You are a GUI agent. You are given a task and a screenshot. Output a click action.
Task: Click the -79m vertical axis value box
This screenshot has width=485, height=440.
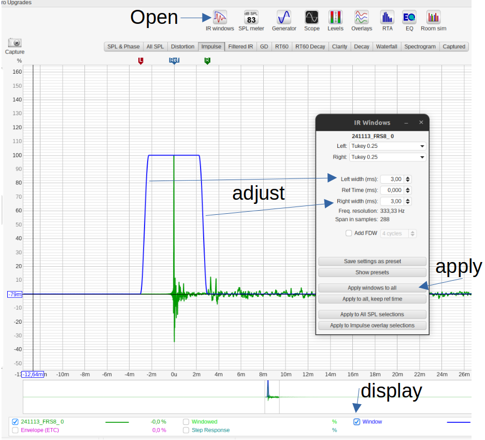coord(15,294)
